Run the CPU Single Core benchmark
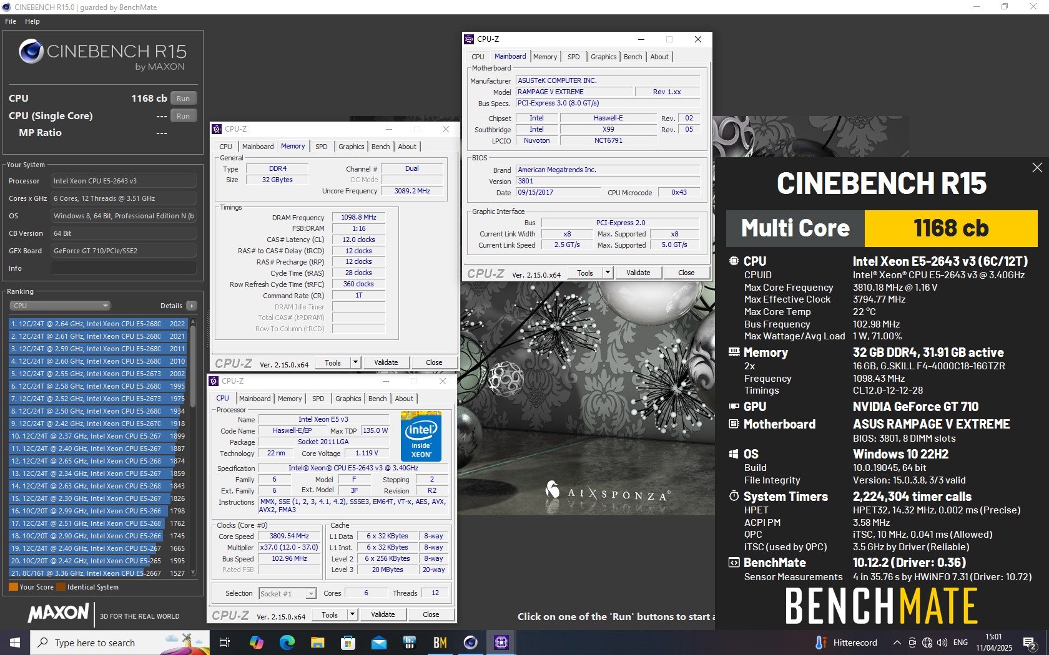The image size is (1049, 655). pyautogui.click(x=184, y=116)
